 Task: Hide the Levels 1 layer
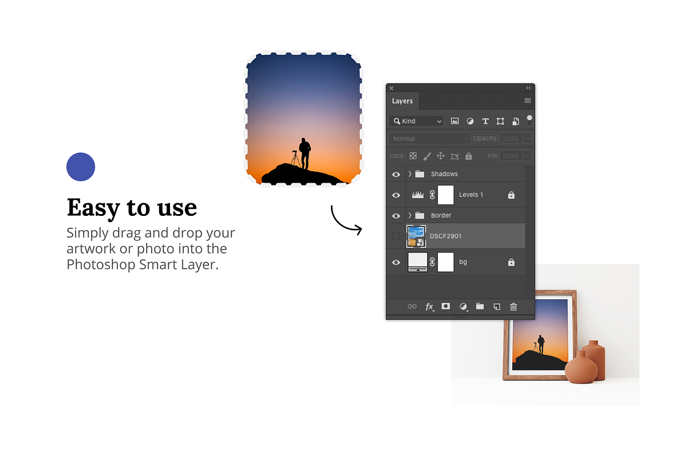(396, 195)
